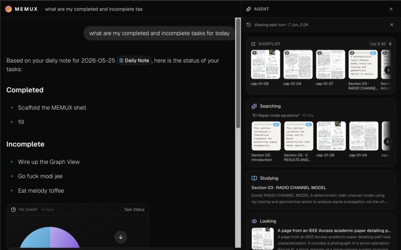Click the Agent sparkle icon in panel header

pos(248,9)
